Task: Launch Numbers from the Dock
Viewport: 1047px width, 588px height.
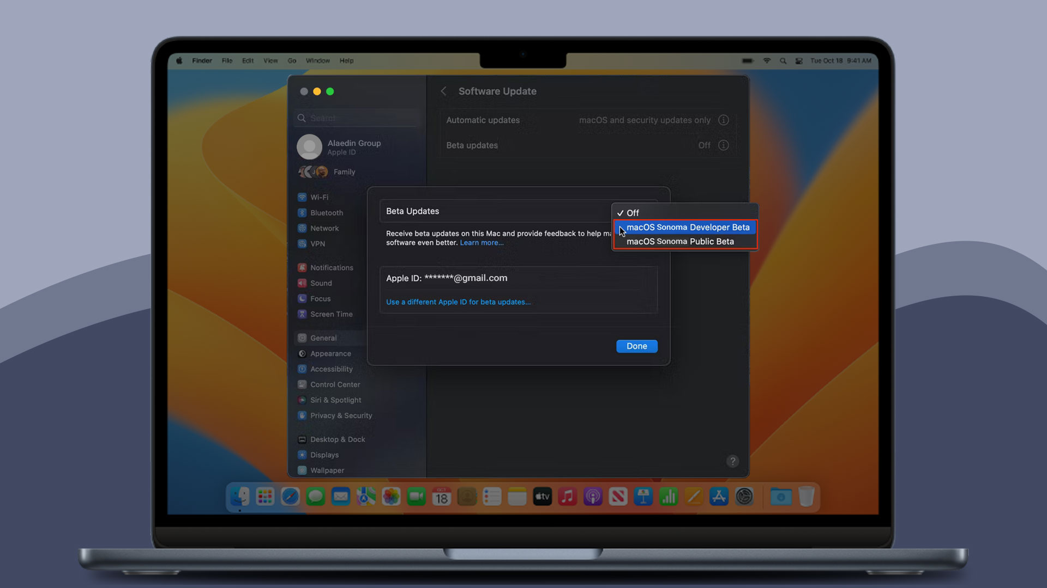Action: (669, 497)
